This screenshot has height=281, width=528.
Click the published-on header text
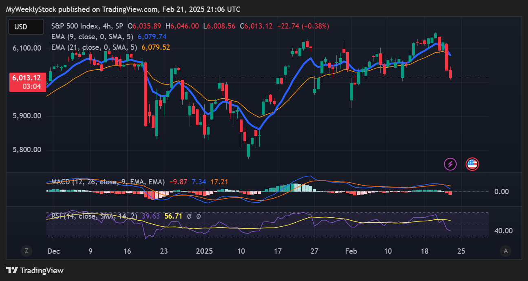coord(123,9)
